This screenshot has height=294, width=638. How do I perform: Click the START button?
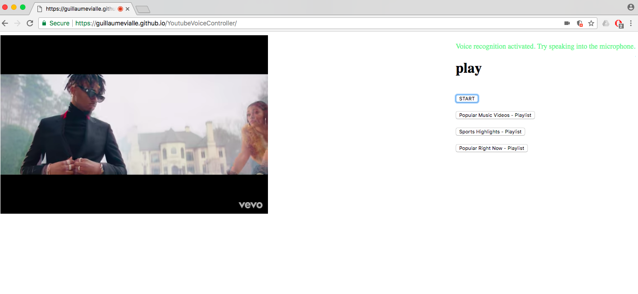pyautogui.click(x=467, y=99)
